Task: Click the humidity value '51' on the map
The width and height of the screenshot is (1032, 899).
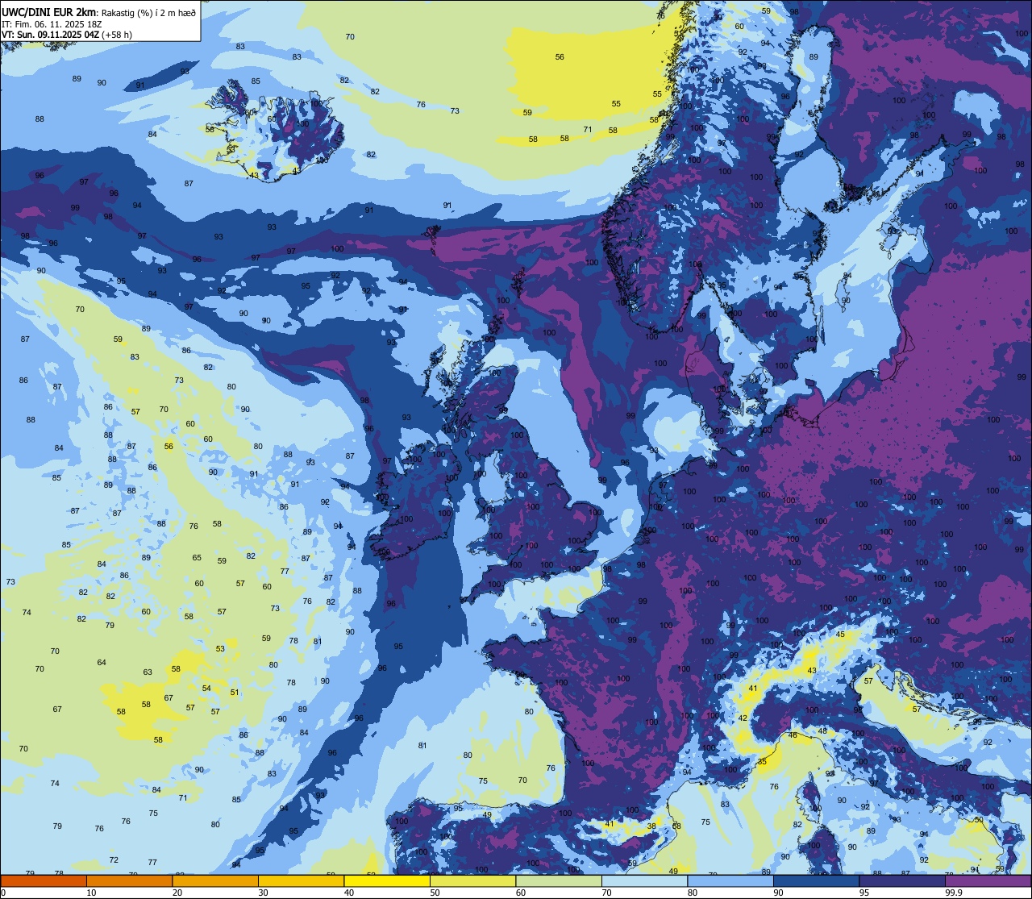Action: (235, 692)
